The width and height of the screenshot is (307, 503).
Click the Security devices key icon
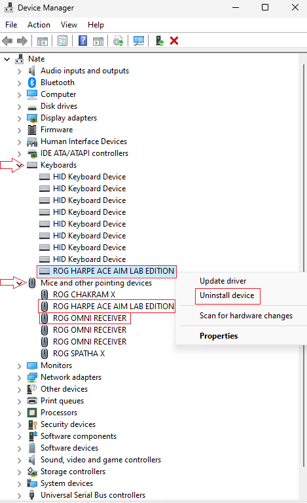[x=33, y=424]
